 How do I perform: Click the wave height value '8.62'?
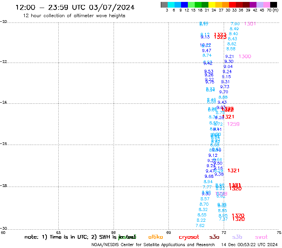(232, 44)
